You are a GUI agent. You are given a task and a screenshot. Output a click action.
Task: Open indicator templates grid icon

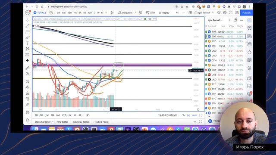pos(140,12)
